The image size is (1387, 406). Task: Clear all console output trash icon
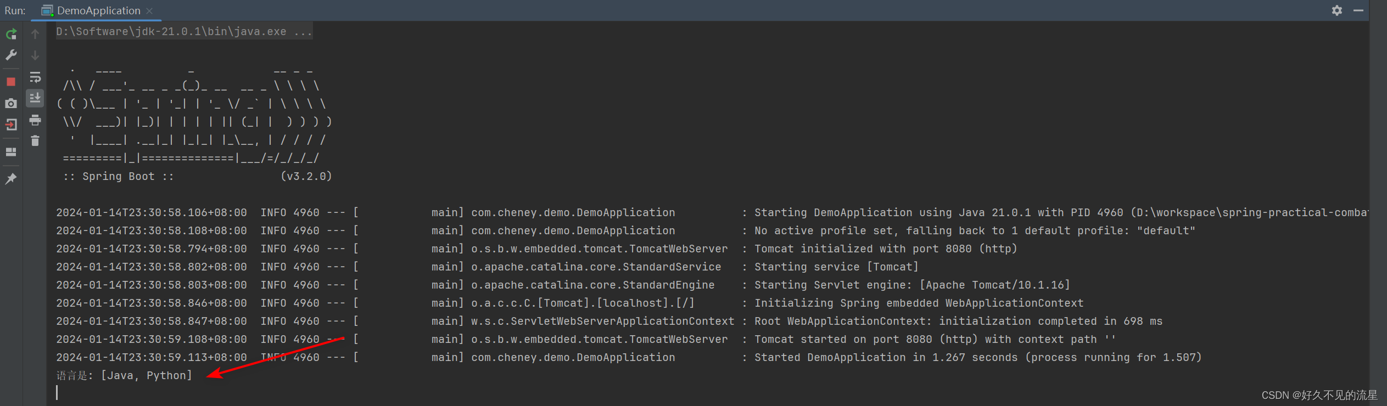pos(35,141)
